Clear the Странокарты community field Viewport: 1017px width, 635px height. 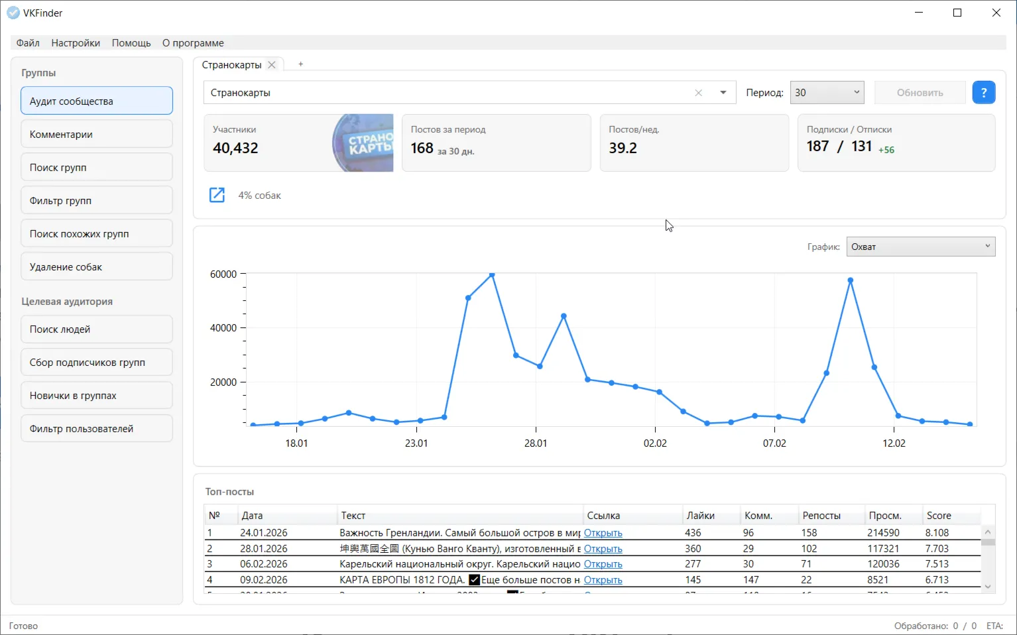point(698,93)
